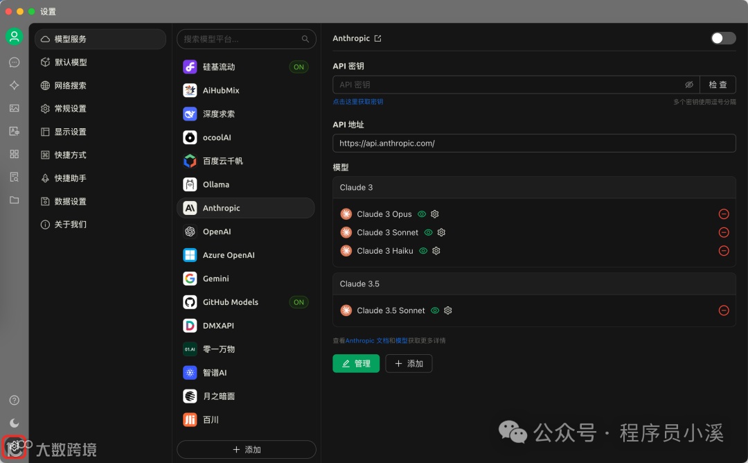This screenshot has width=748, height=463.
Task: Click 添加 button next to 管理
Action: tap(409, 363)
